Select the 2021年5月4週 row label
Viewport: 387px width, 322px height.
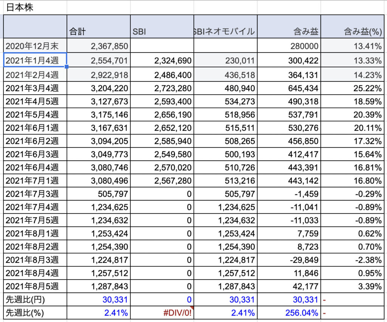click(35, 114)
